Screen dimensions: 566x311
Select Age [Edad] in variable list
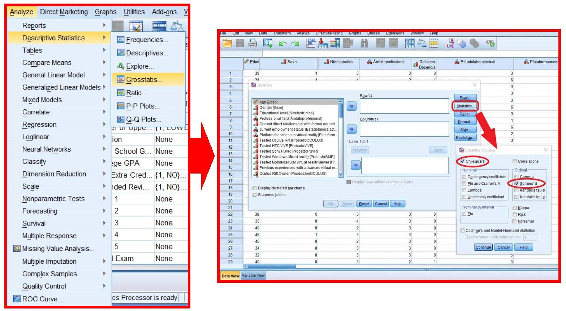coord(295,102)
